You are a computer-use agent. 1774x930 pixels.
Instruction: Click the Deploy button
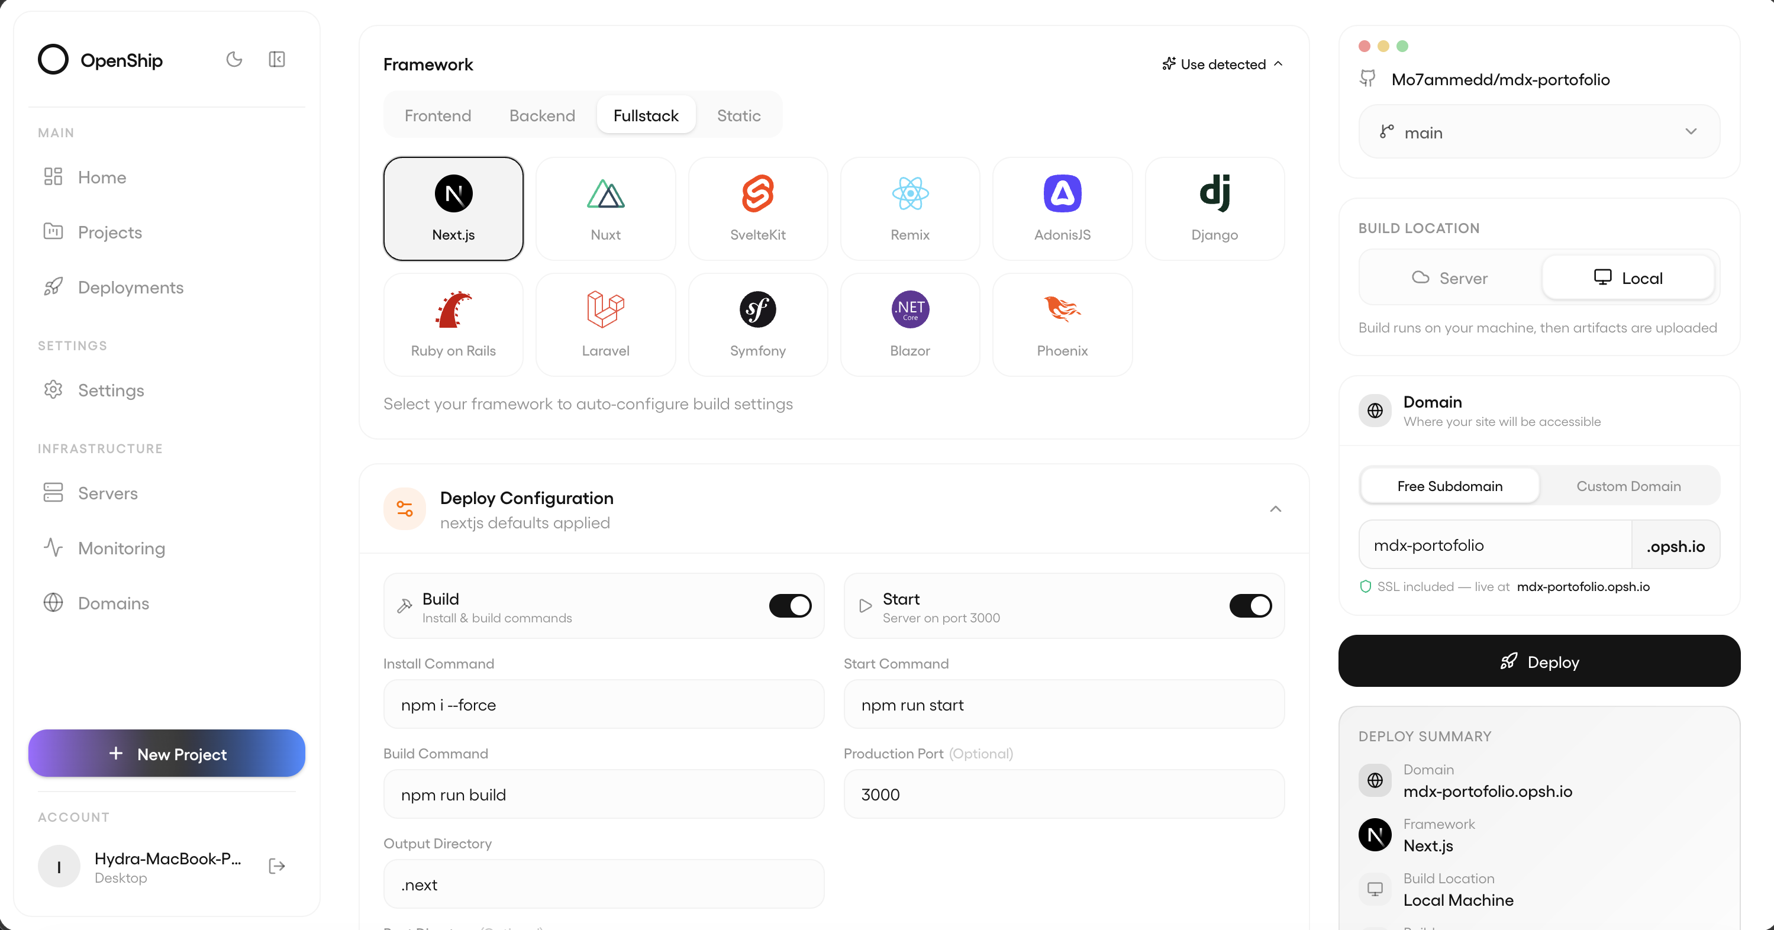coord(1538,661)
